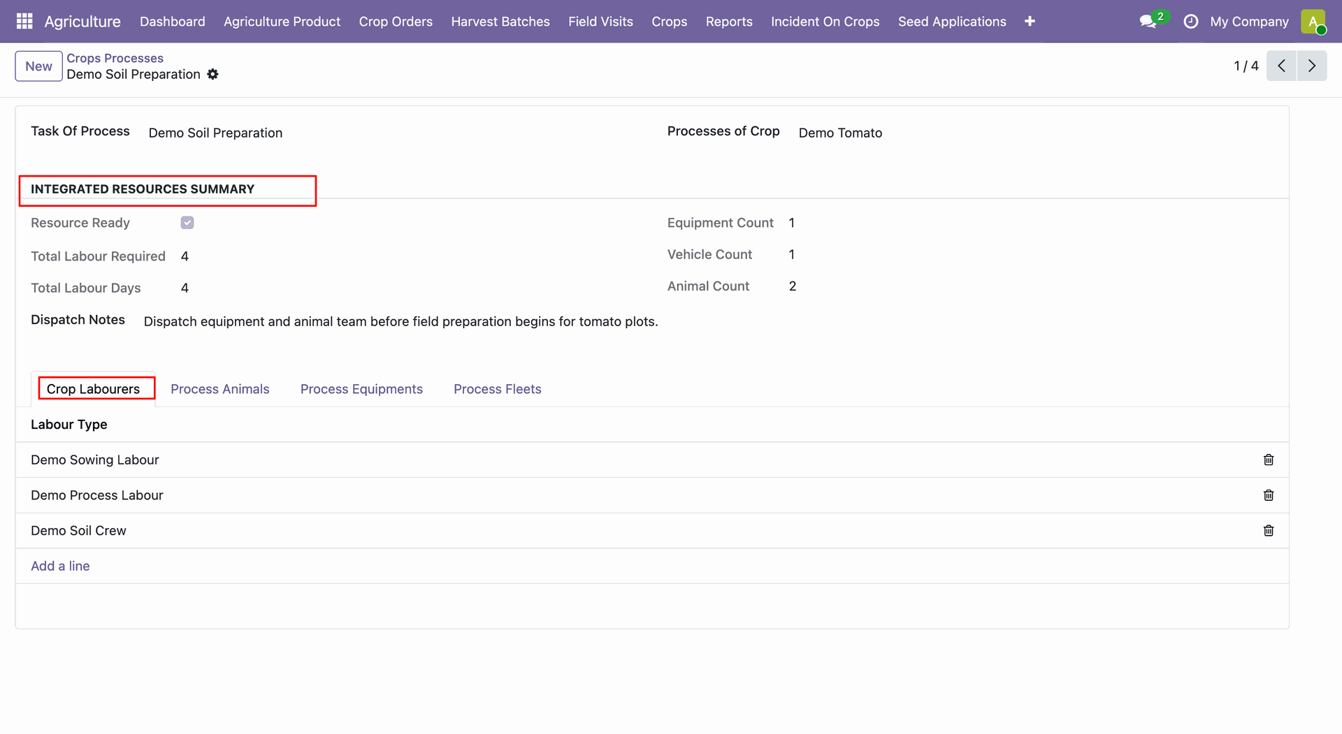Open the messages conversation icon
Viewport: 1342px width, 734px height.
tap(1148, 22)
